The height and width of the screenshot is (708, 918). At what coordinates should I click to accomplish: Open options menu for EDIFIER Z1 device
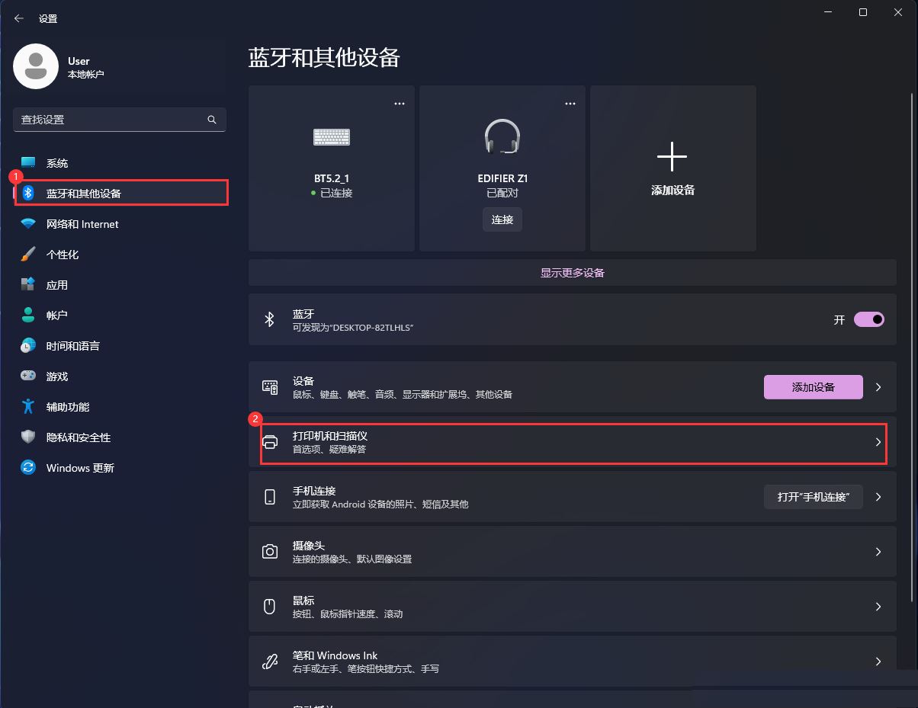(570, 103)
